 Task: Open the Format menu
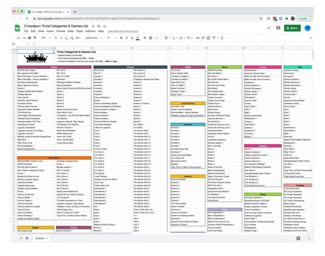coord(61,31)
